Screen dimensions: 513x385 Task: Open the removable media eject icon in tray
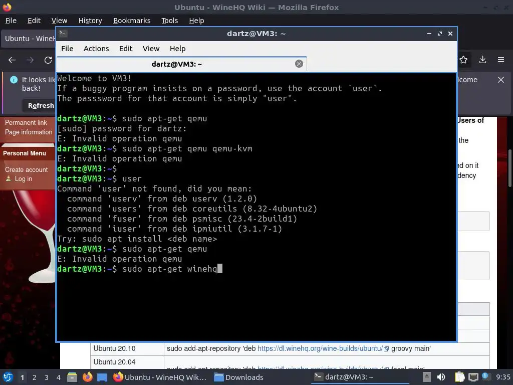pyautogui.click(x=426, y=377)
